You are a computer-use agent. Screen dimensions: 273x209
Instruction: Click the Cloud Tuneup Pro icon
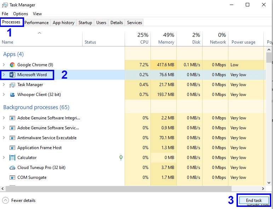pos(12,168)
